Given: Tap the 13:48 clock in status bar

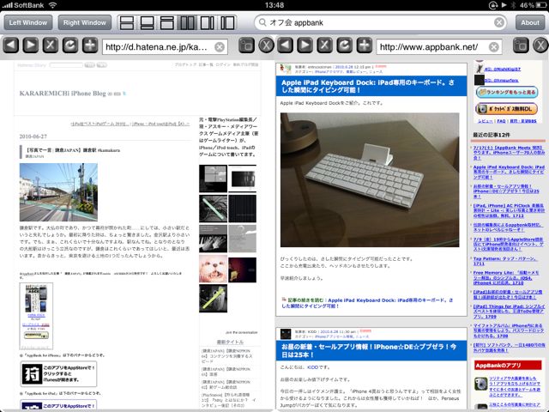Looking at the screenshot, I should click(274, 5).
